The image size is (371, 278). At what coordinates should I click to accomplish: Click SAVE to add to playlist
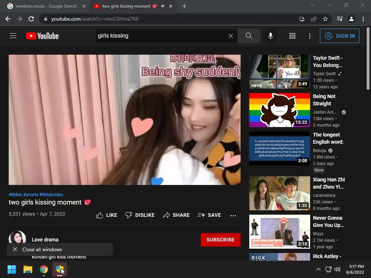[x=209, y=215]
